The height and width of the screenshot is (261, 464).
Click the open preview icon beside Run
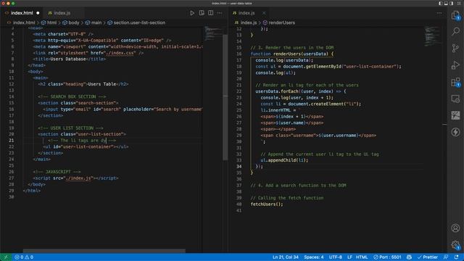202,13
